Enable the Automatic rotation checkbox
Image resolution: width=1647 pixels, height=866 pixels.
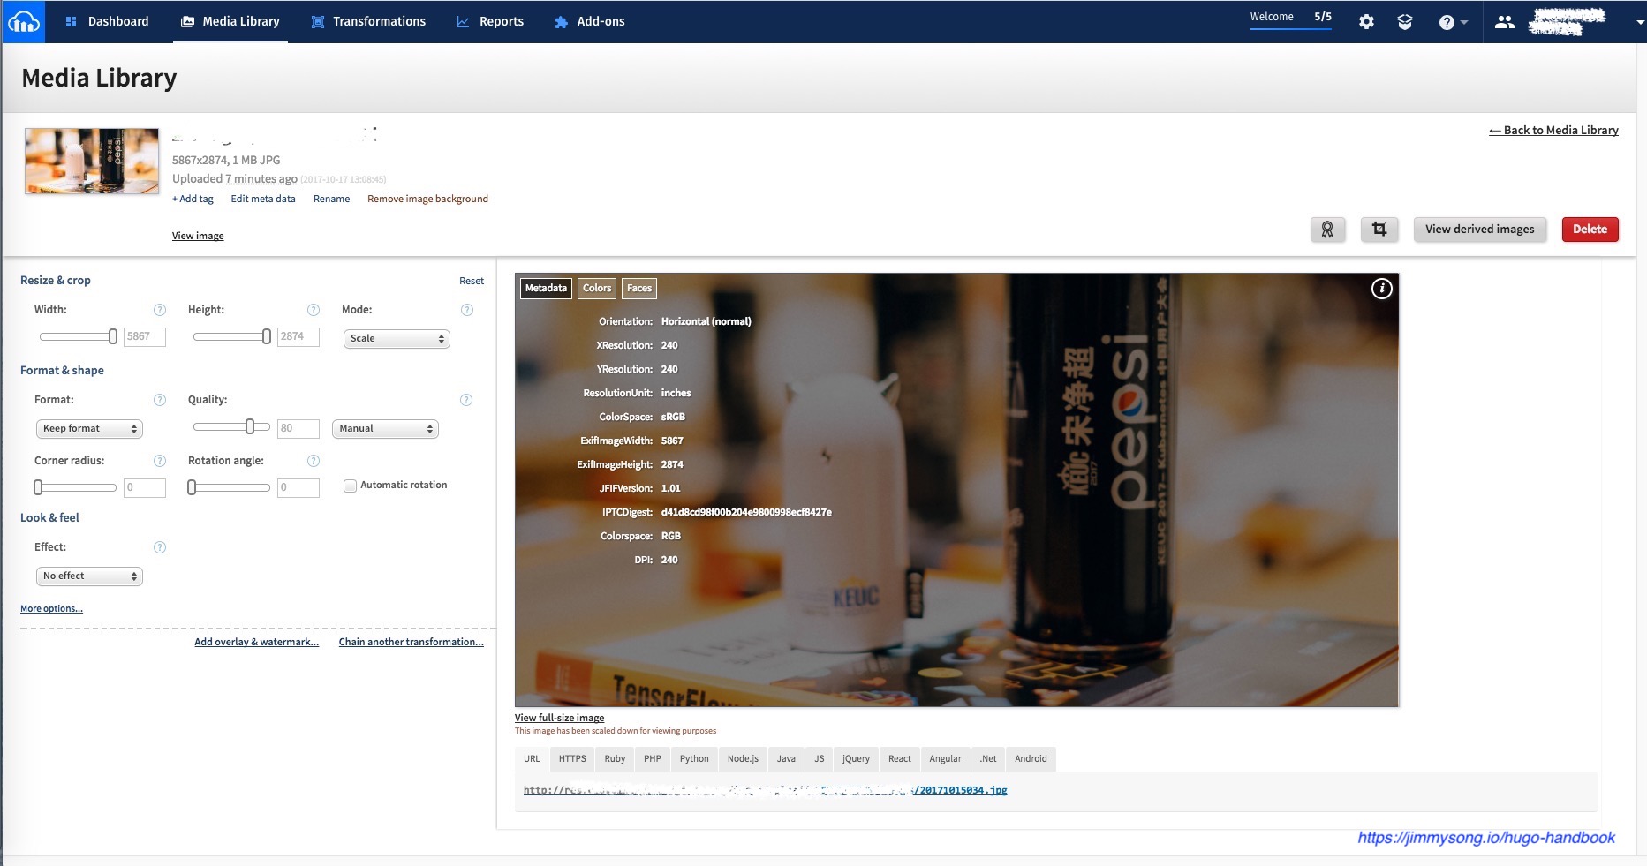point(351,486)
